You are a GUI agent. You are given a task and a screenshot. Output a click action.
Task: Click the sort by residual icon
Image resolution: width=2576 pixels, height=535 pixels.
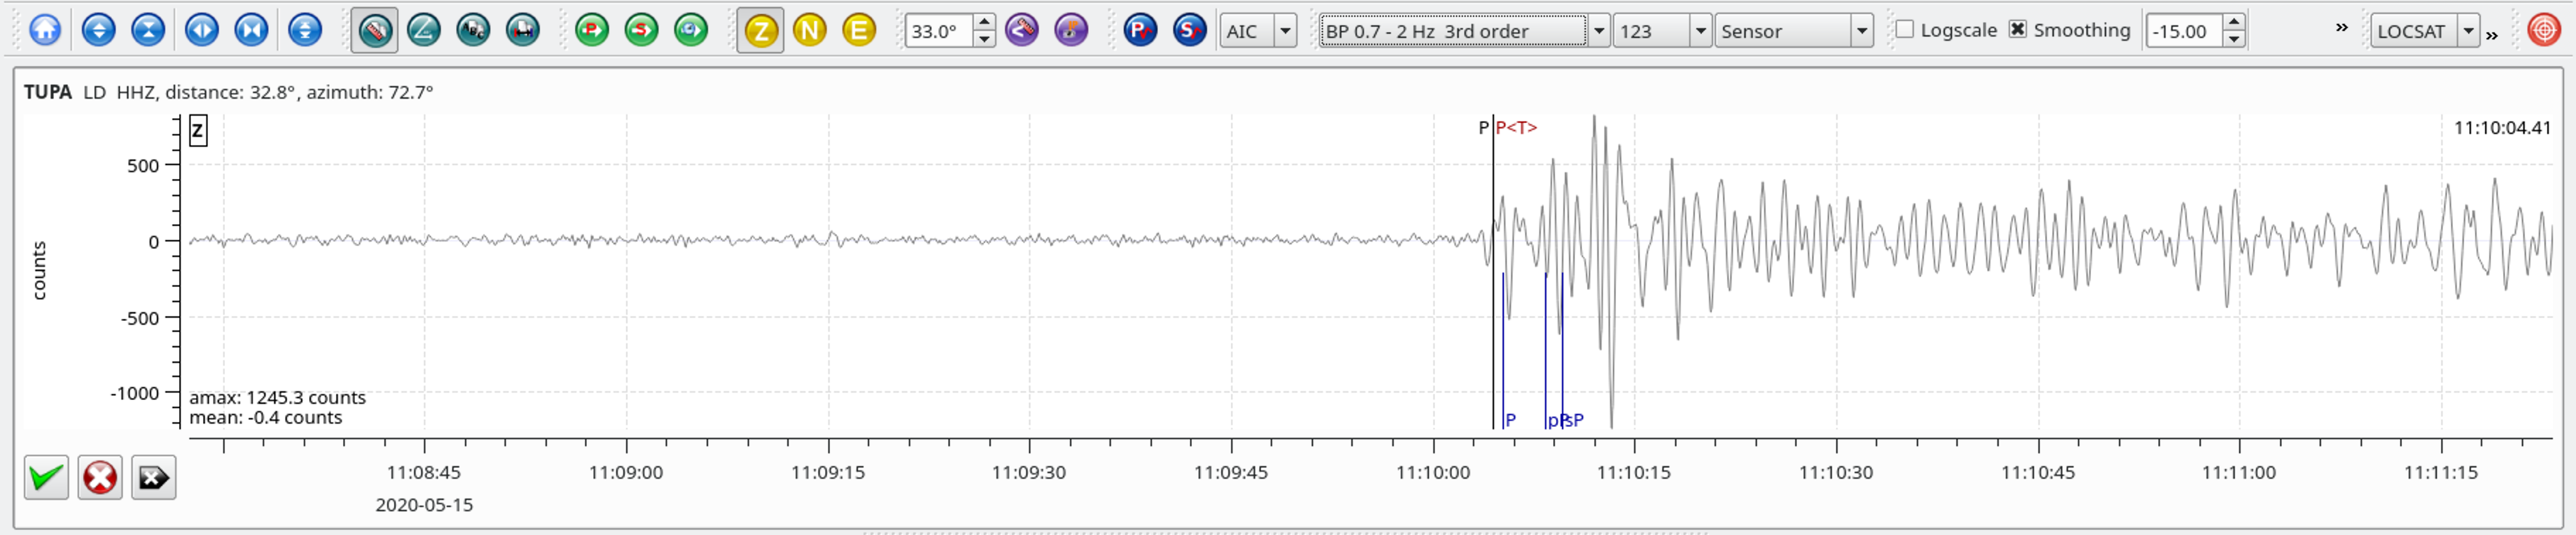click(x=522, y=30)
